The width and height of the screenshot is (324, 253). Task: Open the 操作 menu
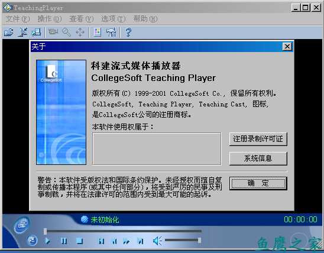(x=50, y=19)
